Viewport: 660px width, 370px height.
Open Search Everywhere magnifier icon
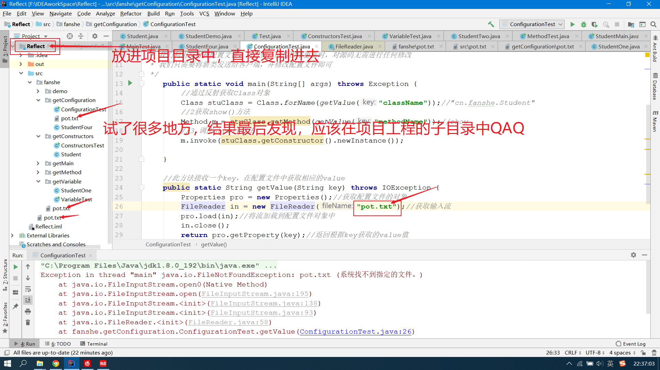[653, 24]
